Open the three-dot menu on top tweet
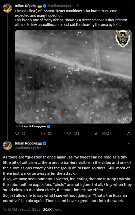 [x=130, y=6]
